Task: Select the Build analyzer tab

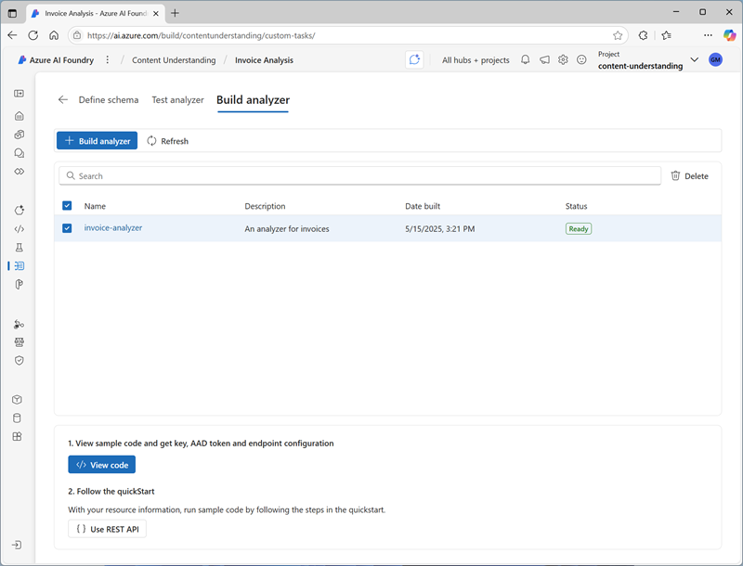Action: (x=253, y=100)
